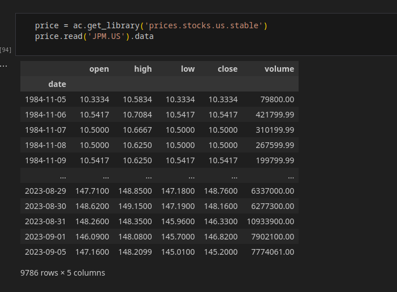Viewport: 397px width, 292px height.
Task: Click the 'date' index header
Action: coord(57,84)
